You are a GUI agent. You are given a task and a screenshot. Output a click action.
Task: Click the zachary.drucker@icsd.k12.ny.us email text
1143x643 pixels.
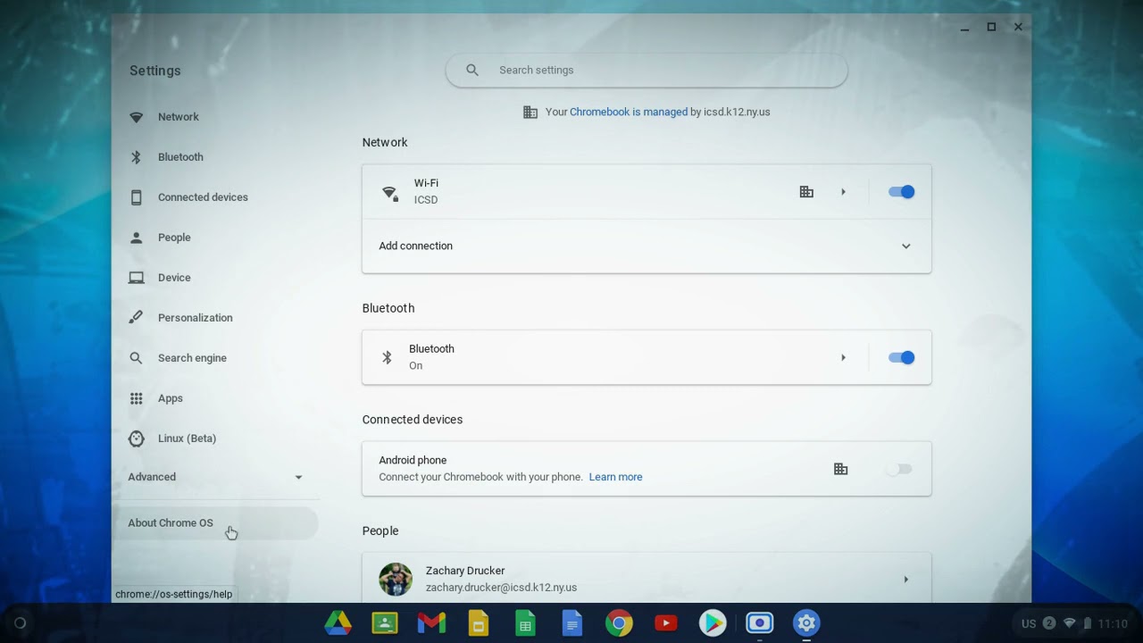[501, 588]
